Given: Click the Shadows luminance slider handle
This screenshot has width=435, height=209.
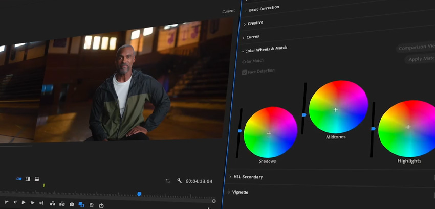Looking at the screenshot, I should [240, 131].
